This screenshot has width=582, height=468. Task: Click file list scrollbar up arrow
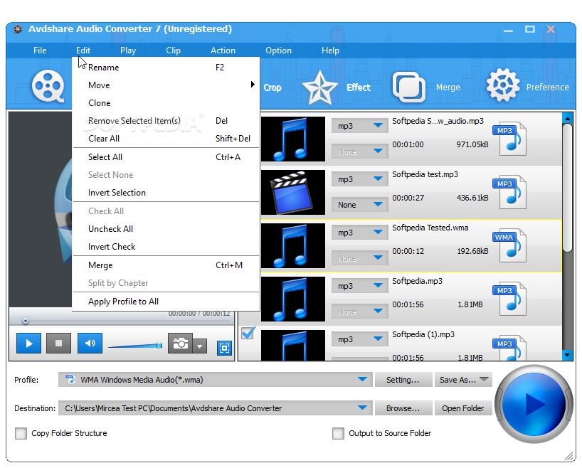567,118
